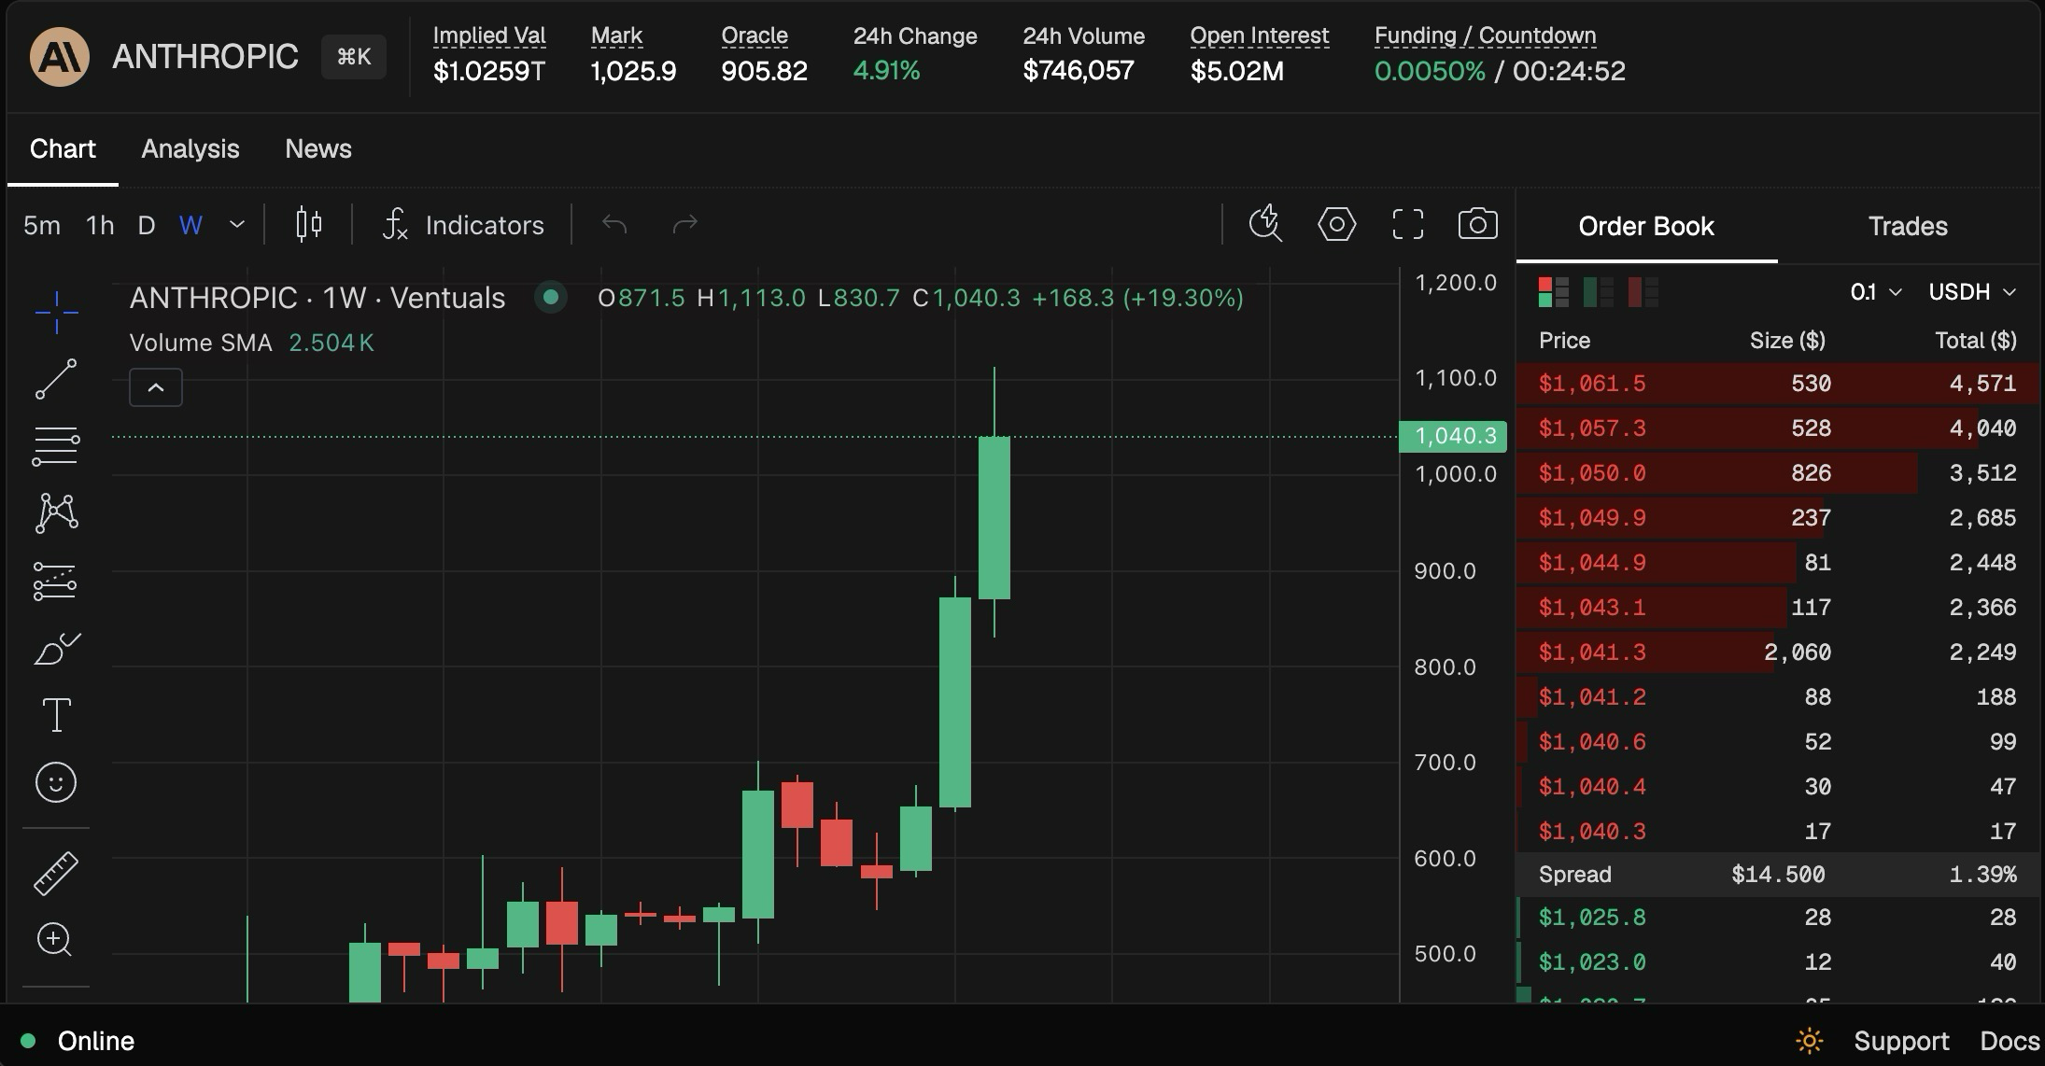The height and width of the screenshot is (1066, 2045).
Task: Click the $1,057.3 ask row
Action: pos(1777,428)
